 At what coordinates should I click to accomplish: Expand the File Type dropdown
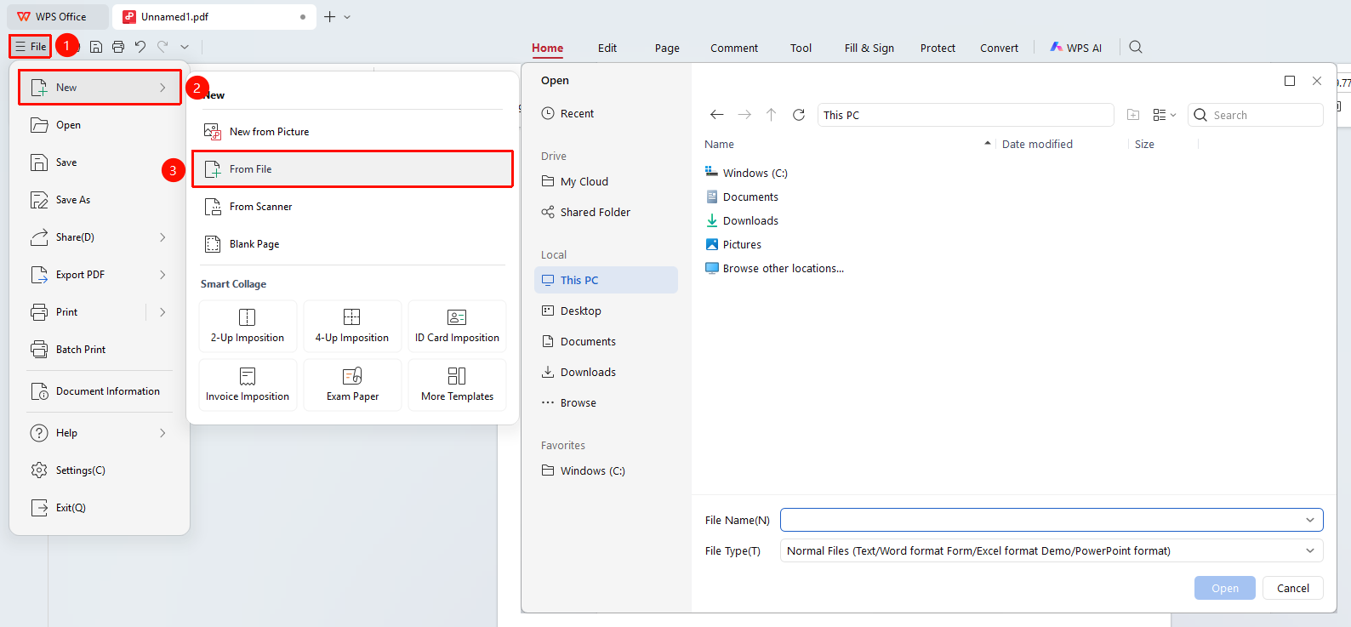[1310, 551]
